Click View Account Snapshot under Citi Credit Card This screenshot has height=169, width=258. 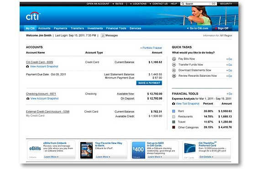click(44, 67)
